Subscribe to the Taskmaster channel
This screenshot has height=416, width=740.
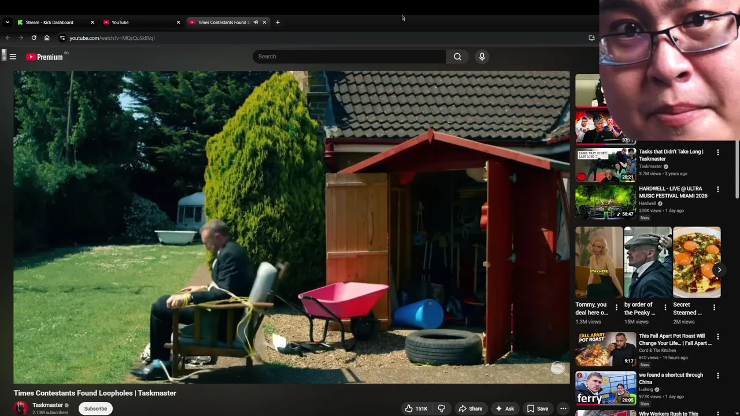95,408
